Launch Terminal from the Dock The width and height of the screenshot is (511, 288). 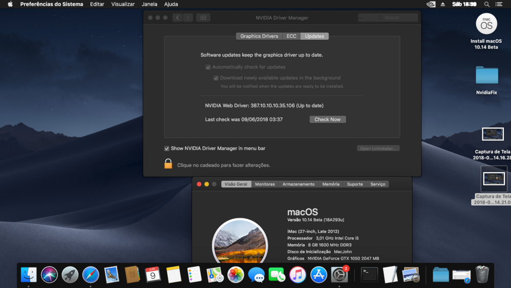tap(369, 275)
